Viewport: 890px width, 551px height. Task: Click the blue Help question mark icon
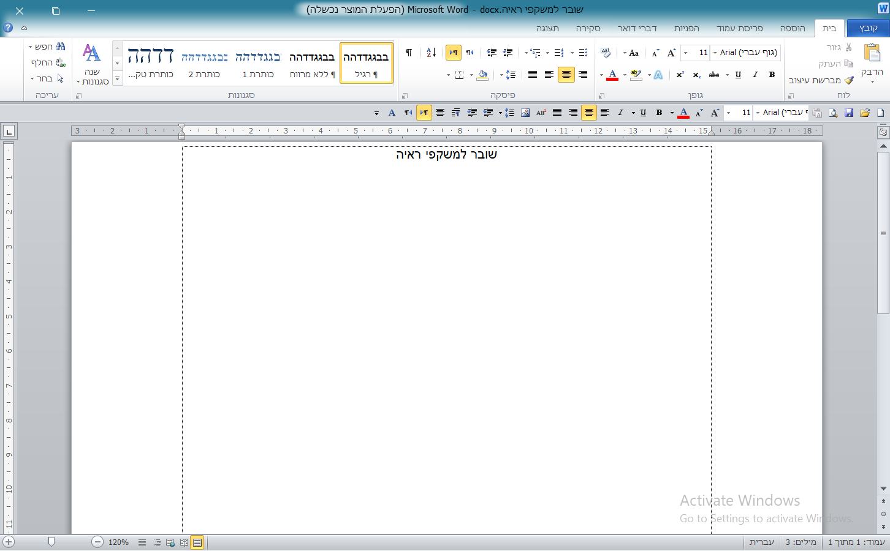point(8,28)
